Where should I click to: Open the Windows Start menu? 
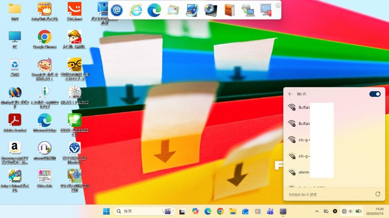106,211
